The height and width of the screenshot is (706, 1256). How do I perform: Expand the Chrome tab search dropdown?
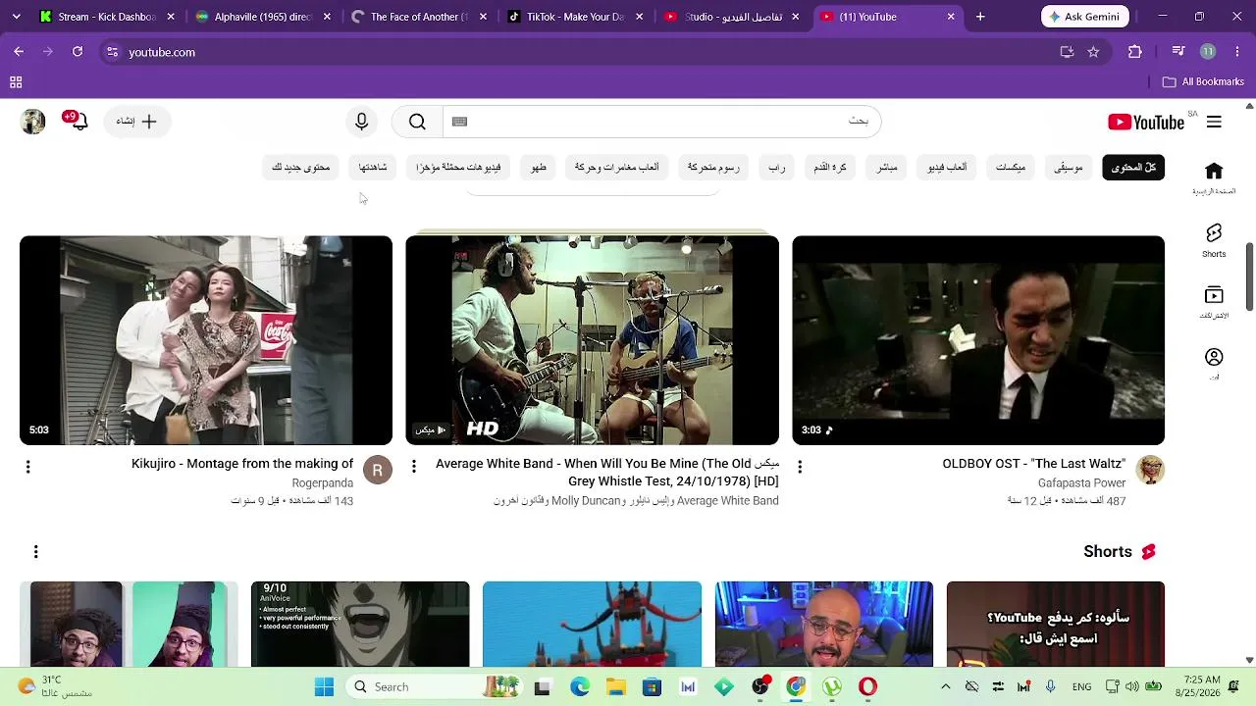point(19,17)
